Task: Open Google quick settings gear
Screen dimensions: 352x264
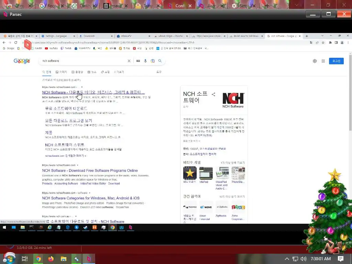Action: pos(315,61)
